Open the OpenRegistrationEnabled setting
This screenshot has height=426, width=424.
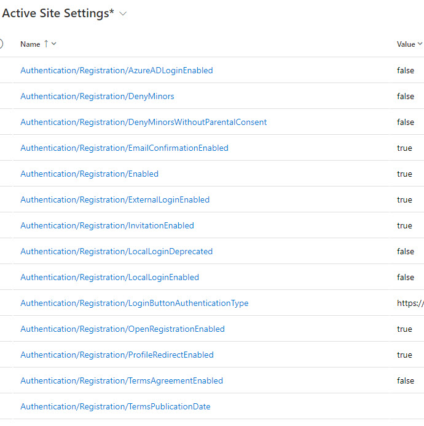tap(123, 329)
